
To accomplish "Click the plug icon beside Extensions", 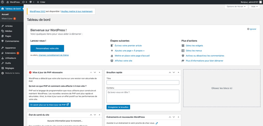I will [3, 53].
